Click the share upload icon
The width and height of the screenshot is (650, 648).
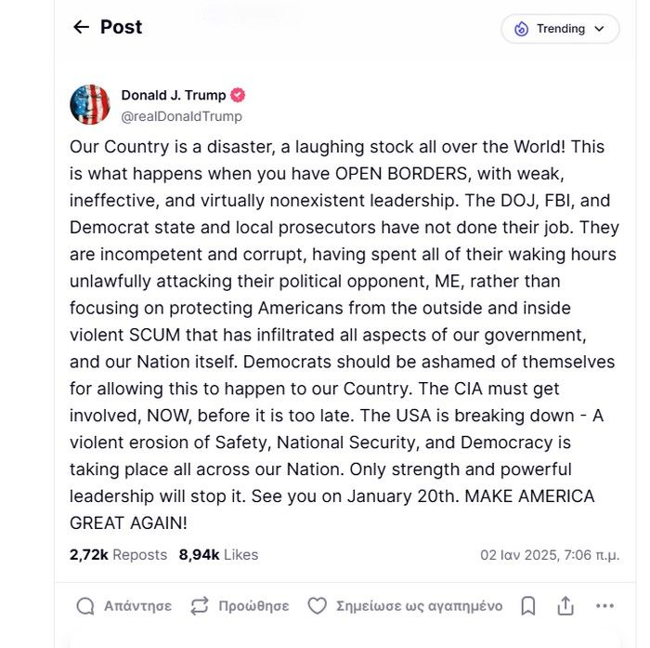(565, 606)
